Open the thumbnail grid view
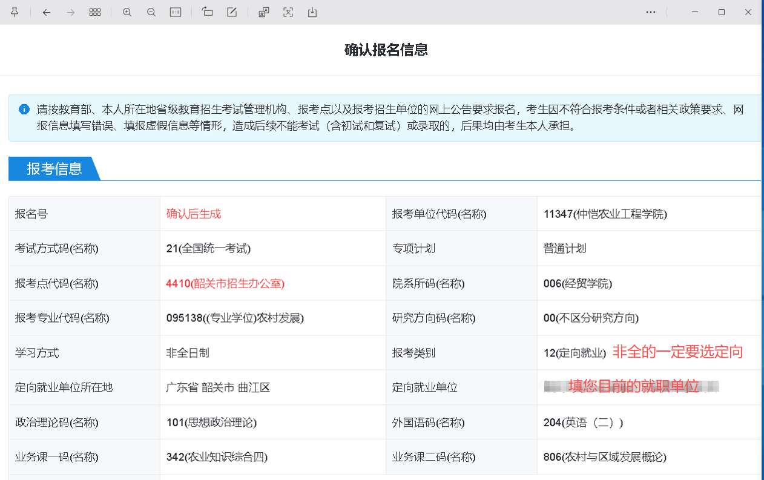The height and width of the screenshot is (480, 764). [x=95, y=12]
